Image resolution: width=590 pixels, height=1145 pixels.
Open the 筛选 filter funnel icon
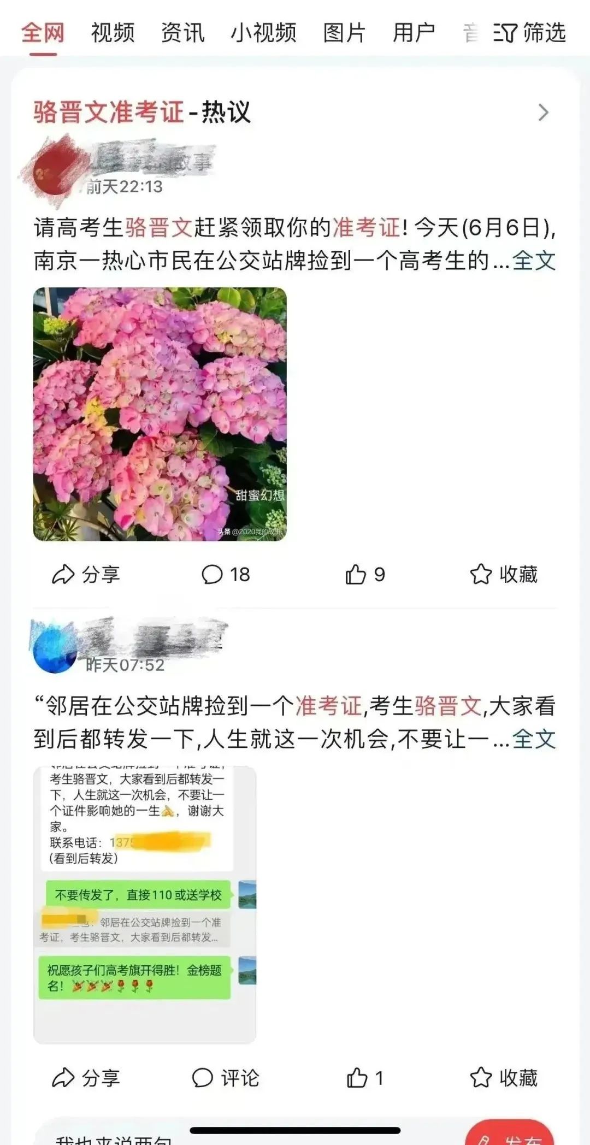pyautogui.click(x=505, y=33)
